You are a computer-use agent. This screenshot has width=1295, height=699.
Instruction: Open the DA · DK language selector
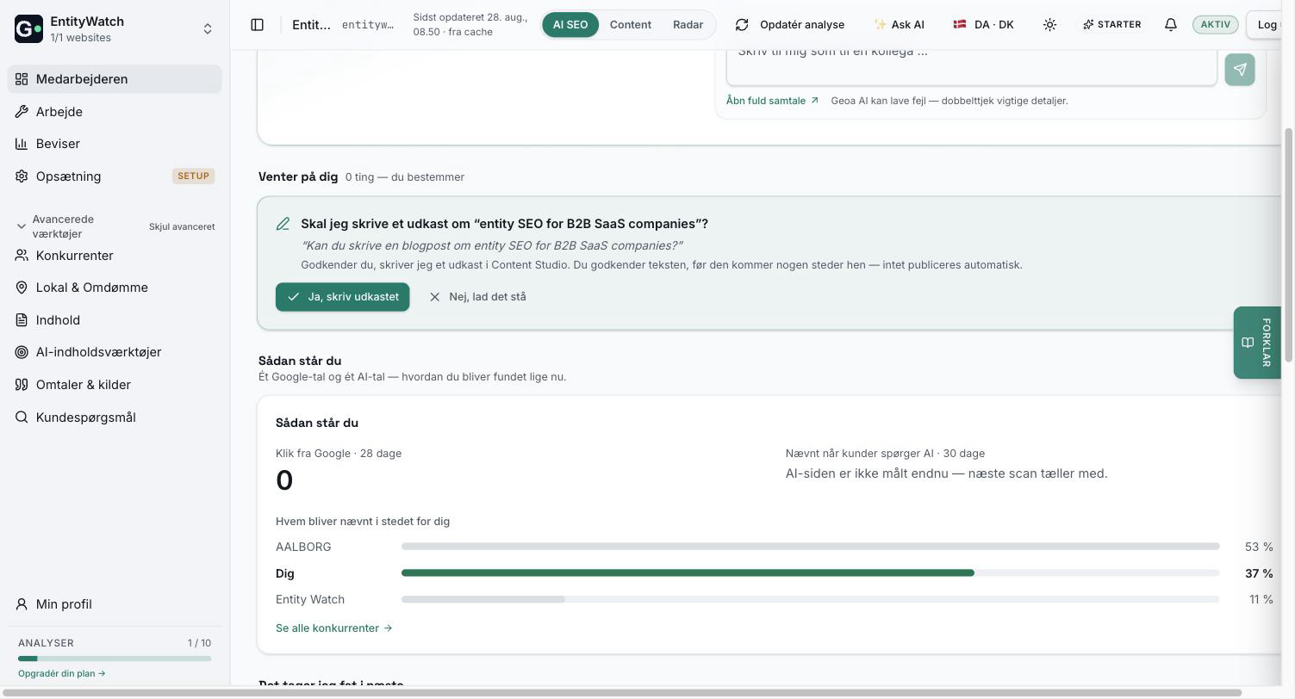pos(983,25)
